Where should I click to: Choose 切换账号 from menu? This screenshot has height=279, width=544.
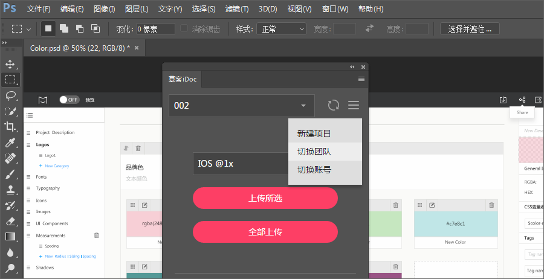coord(325,170)
